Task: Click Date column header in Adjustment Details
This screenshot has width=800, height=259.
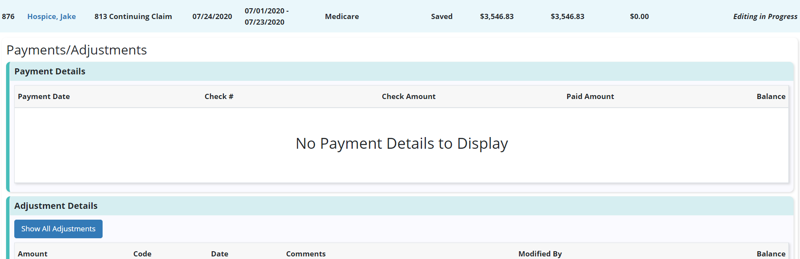Action: (x=219, y=253)
